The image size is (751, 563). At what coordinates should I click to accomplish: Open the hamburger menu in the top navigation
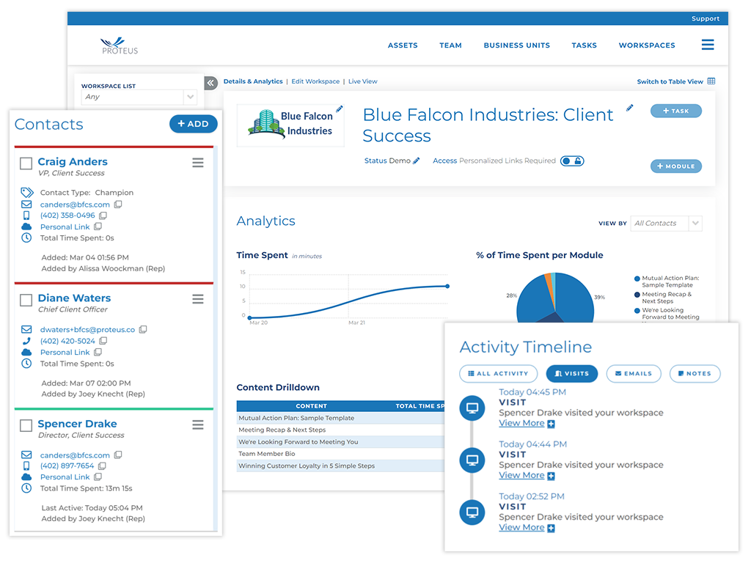click(x=708, y=45)
